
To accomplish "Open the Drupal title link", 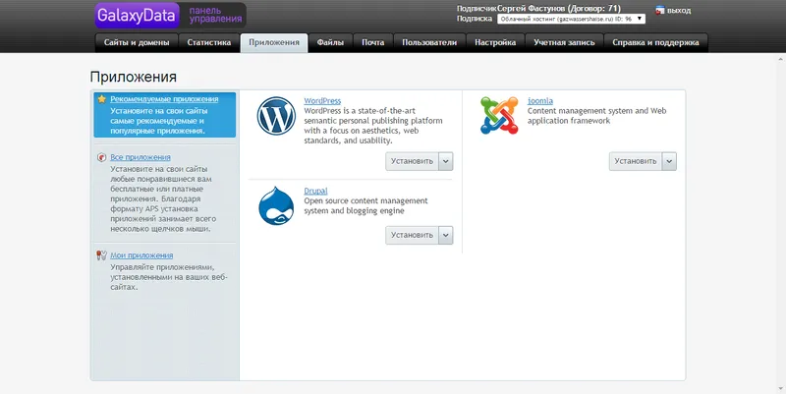I will (x=315, y=191).
